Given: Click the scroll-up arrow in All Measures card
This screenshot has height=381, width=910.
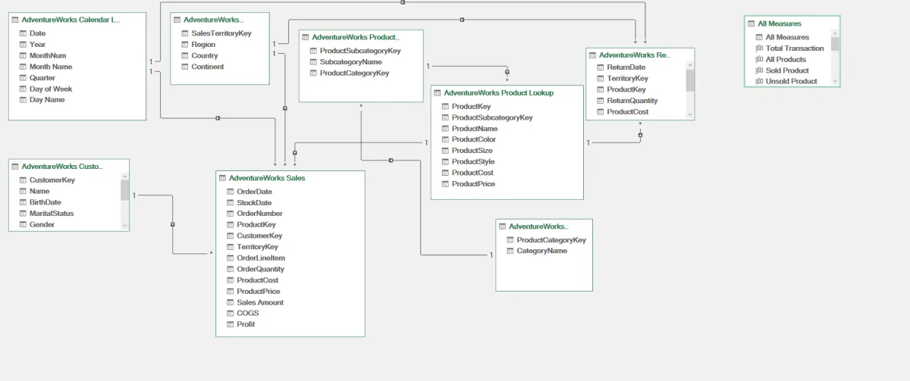Looking at the screenshot, I should [835, 33].
